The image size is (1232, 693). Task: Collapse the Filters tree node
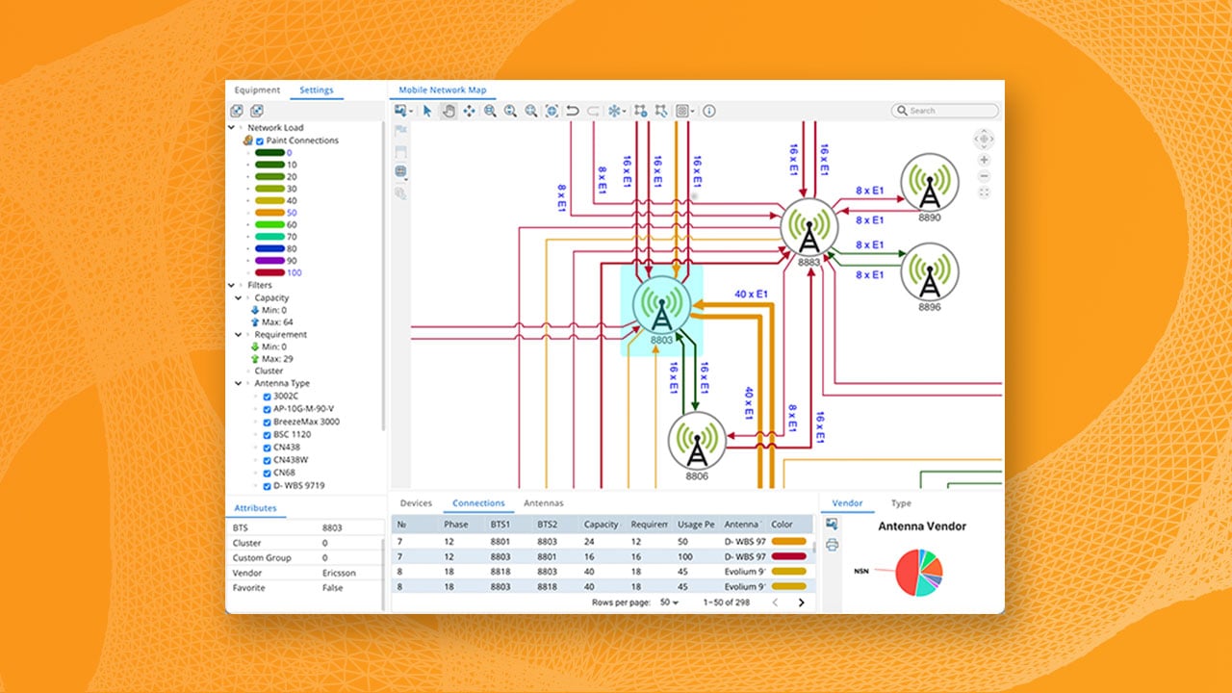click(231, 285)
